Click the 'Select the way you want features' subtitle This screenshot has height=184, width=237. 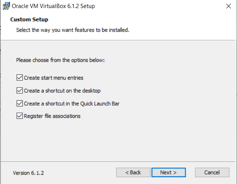(x=72, y=29)
